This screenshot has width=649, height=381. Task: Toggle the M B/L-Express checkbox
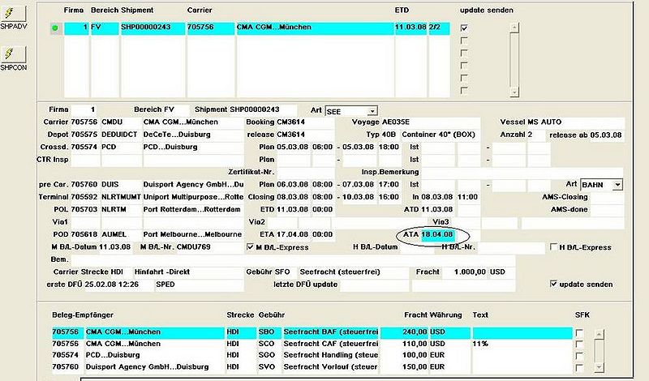click(x=250, y=247)
